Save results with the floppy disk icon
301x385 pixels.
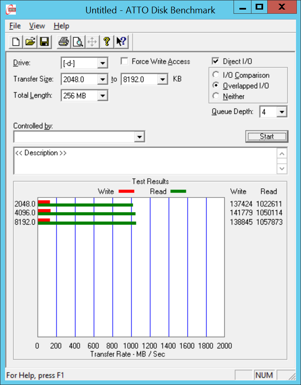[45, 42]
